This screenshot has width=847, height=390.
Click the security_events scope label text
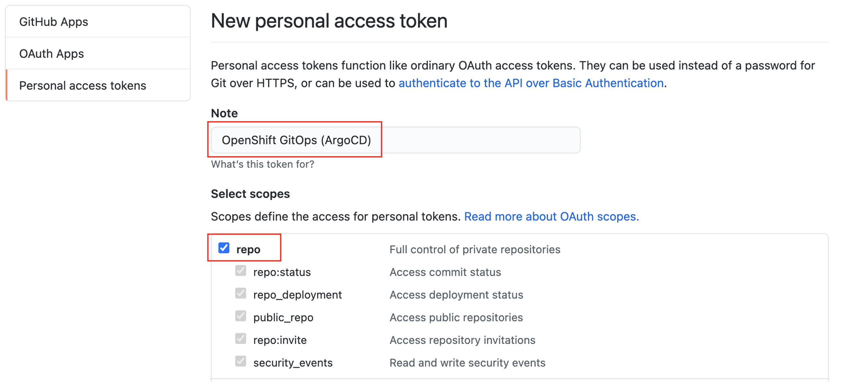[293, 363]
